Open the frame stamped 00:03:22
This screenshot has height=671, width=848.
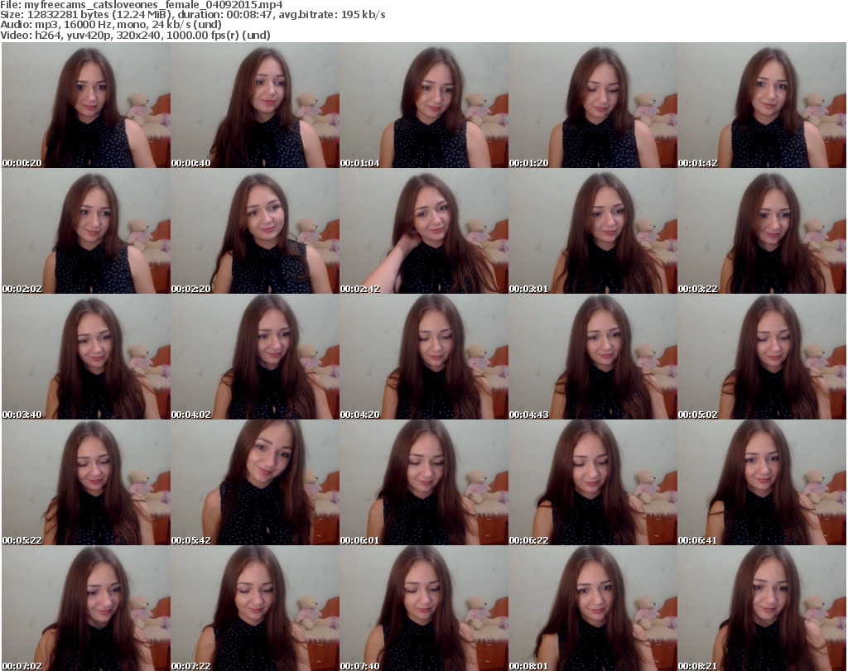tap(762, 231)
